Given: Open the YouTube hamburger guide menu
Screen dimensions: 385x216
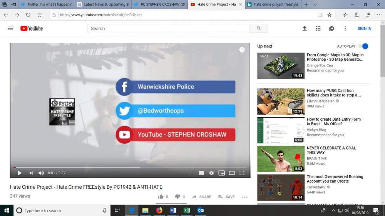Looking at the screenshot, I should click(10, 28).
